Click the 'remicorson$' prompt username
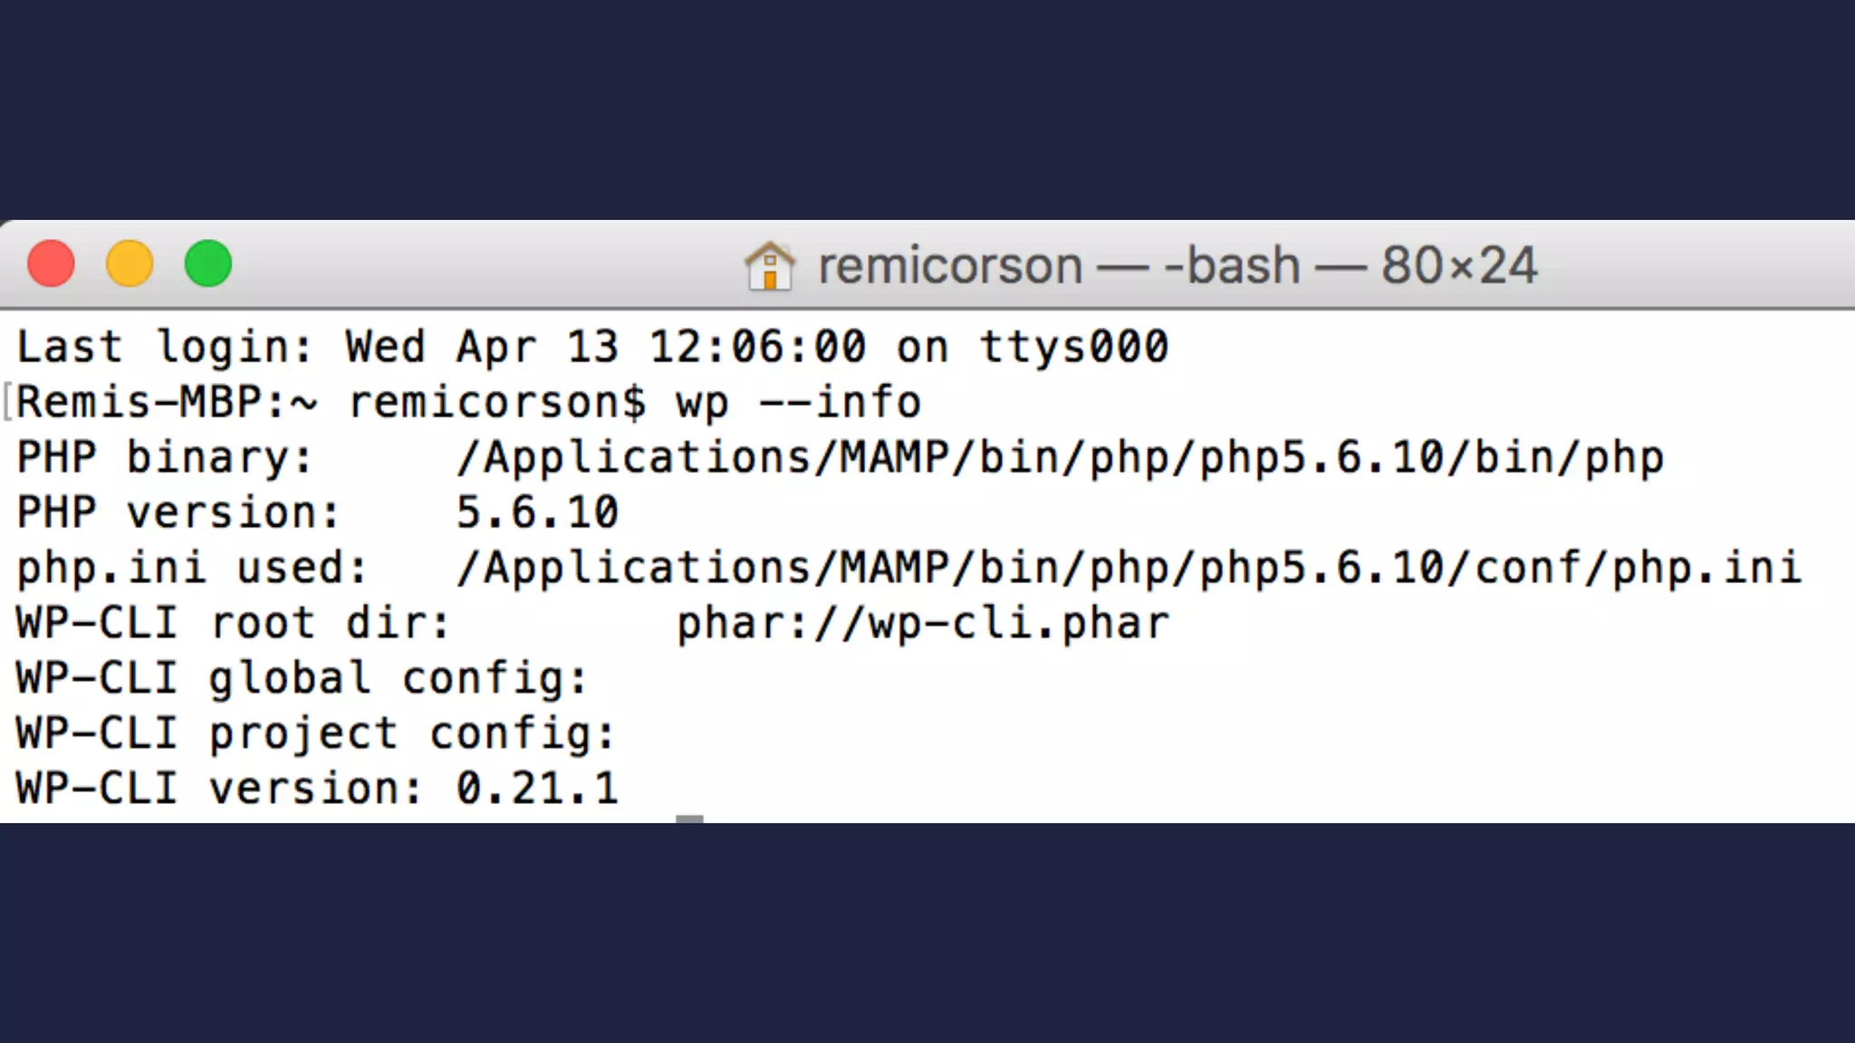The width and height of the screenshot is (1855, 1043). (497, 403)
